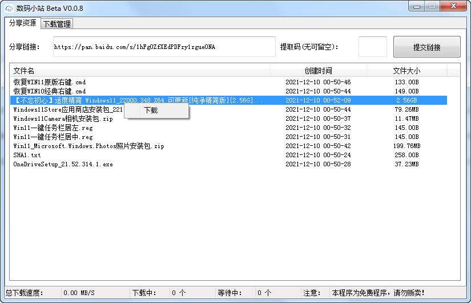Focus the 提取码 input box

[372, 47]
